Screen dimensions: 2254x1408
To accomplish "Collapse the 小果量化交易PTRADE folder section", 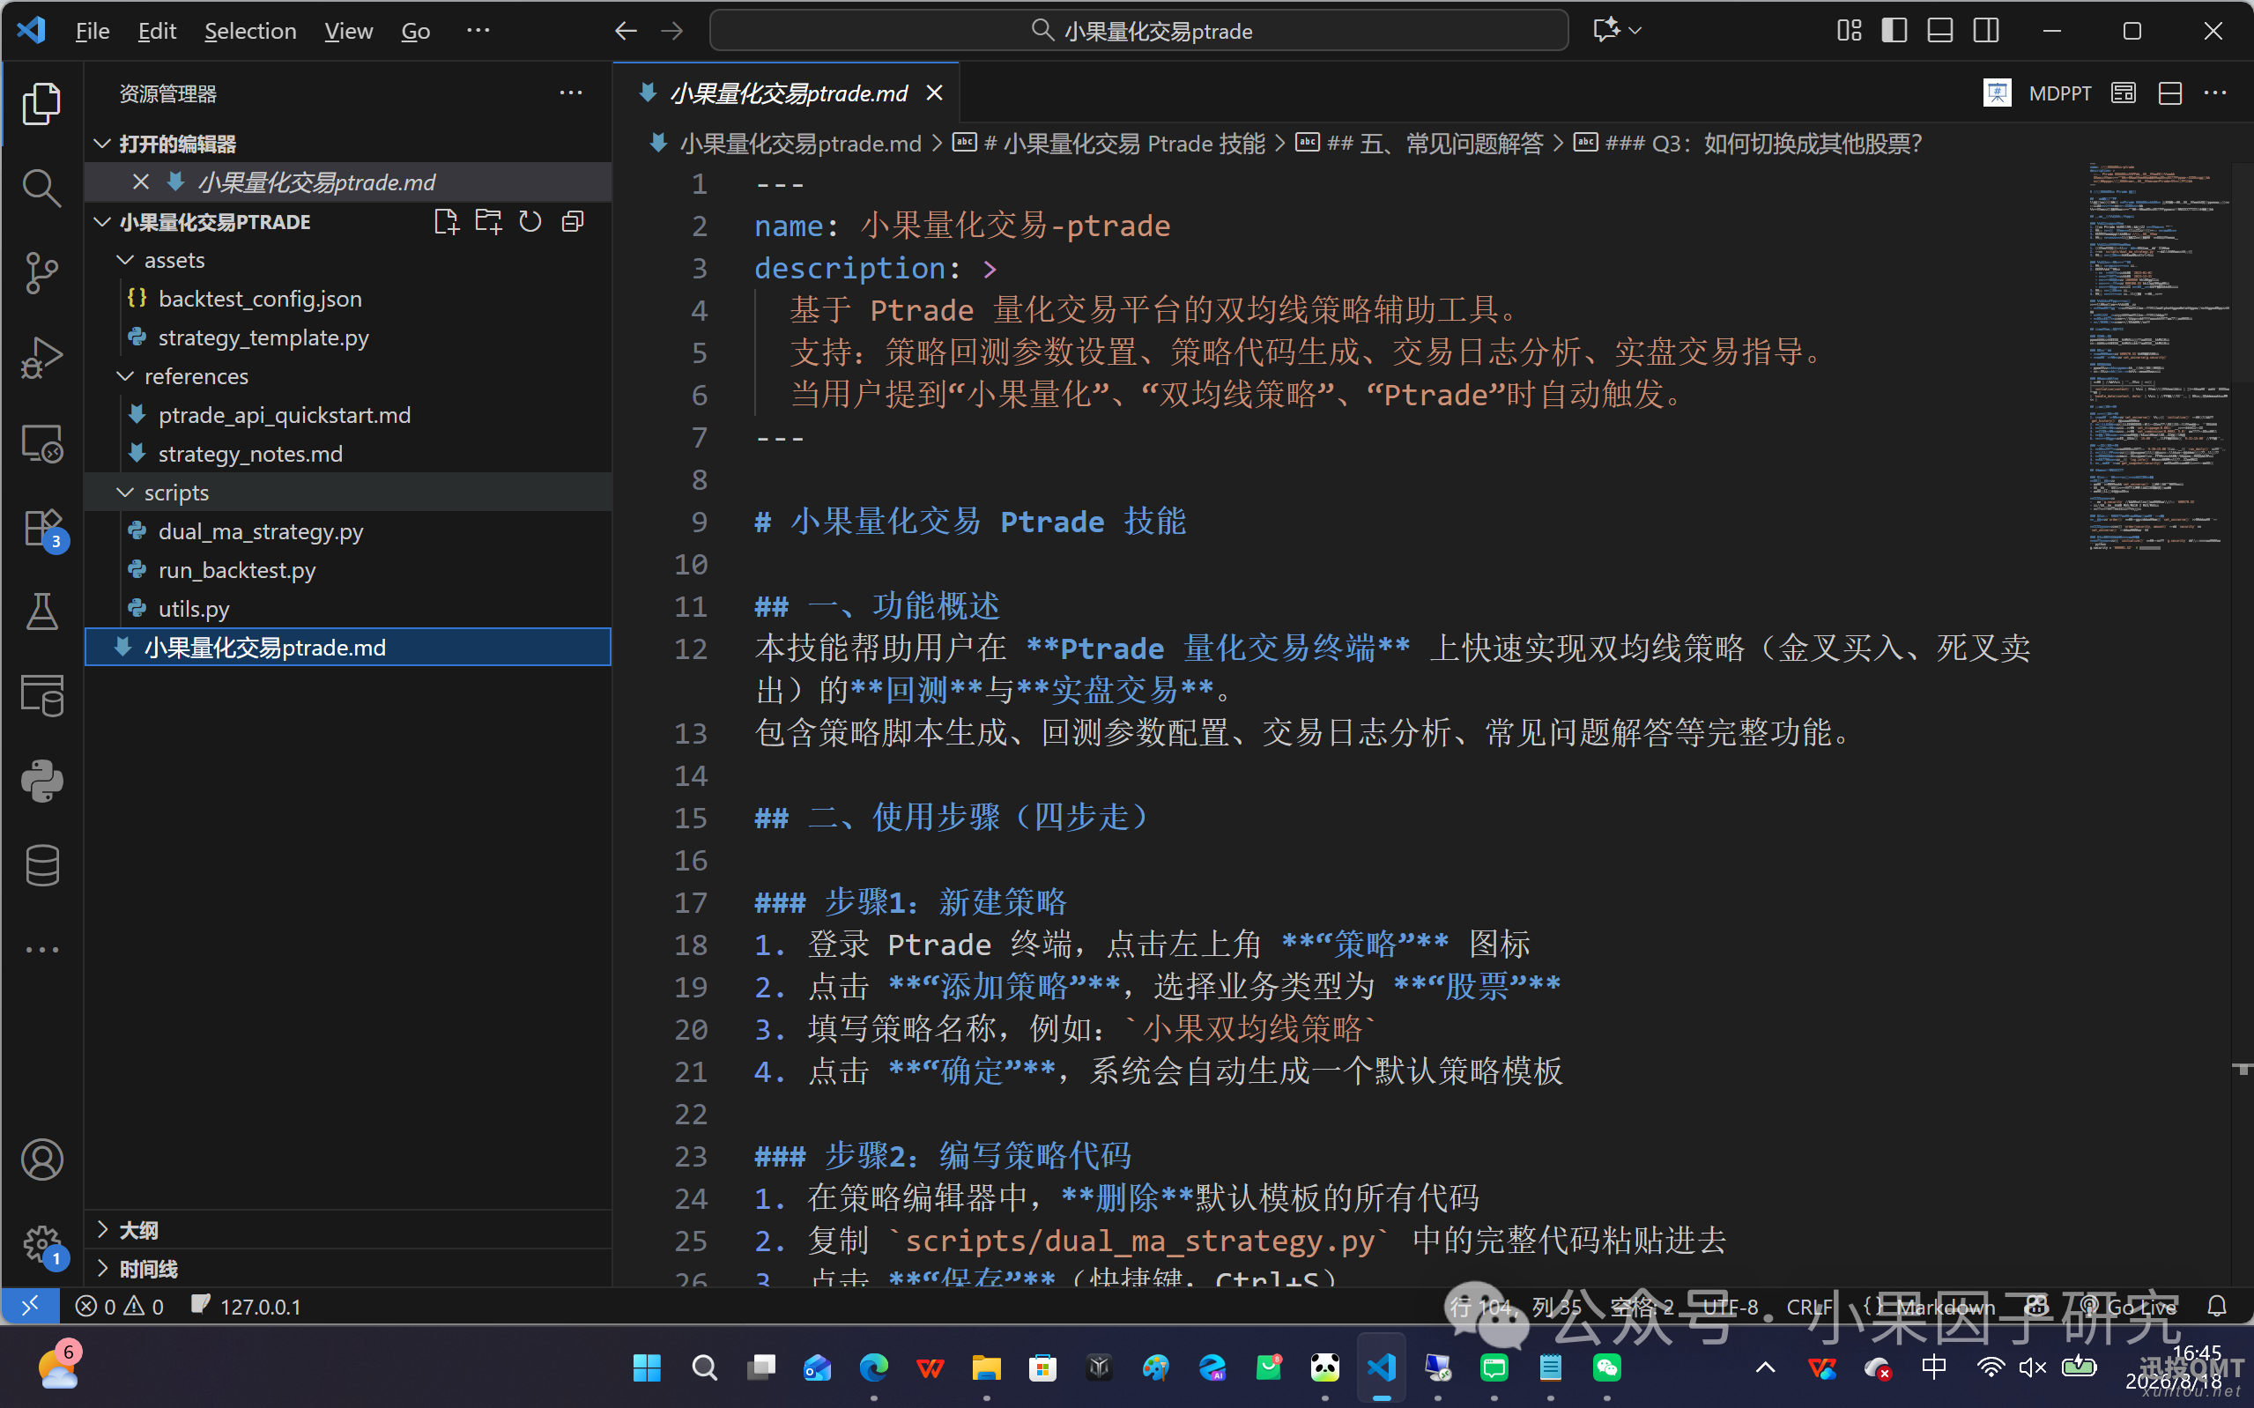I will (102, 222).
